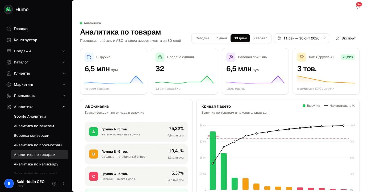
Task: Click the Валовая прибыль coin icon
Action: click(231, 57)
